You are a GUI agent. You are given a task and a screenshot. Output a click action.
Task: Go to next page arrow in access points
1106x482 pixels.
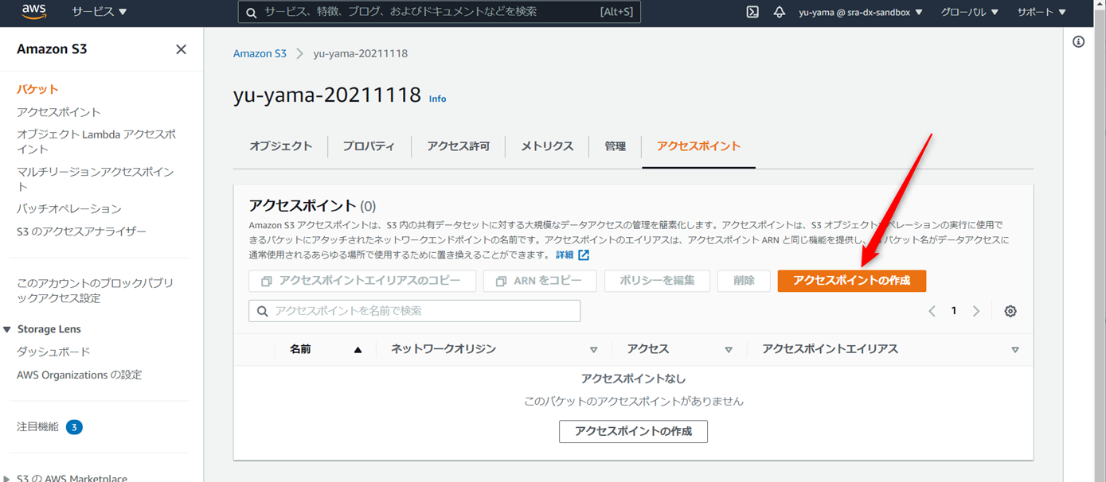976,311
